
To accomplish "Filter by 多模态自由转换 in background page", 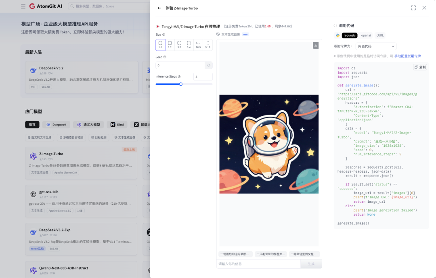I will [71, 138].
